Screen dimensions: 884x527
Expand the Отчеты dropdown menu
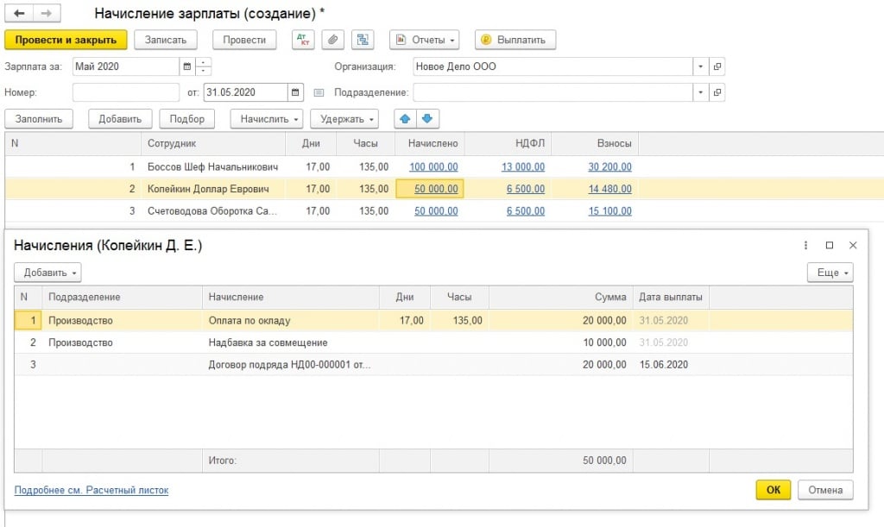tap(424, 40)
